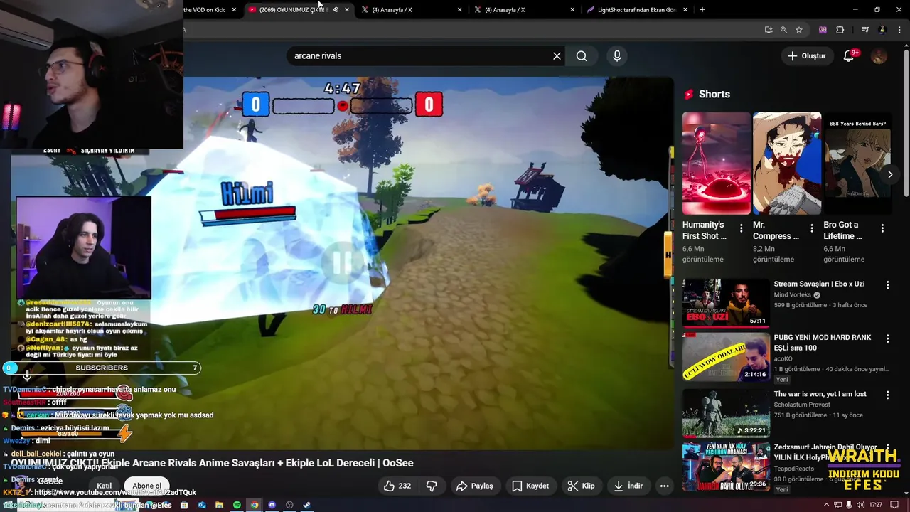Click the Katıl join button
Viewport: 910px width, 512px height.
tap(104, 486)
